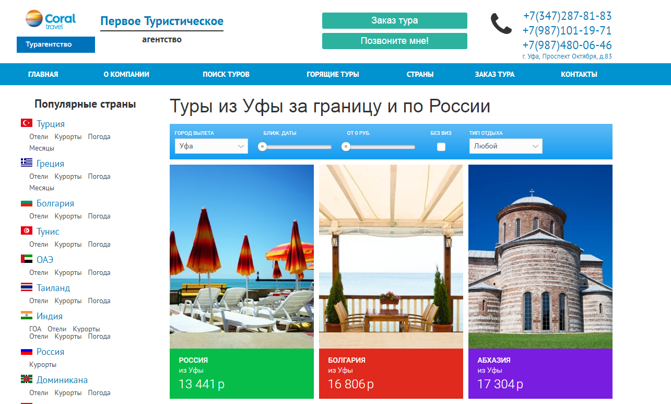Click the address 'г. Уфа, Проспект Октября, д.83'

(x=567, y=56)
